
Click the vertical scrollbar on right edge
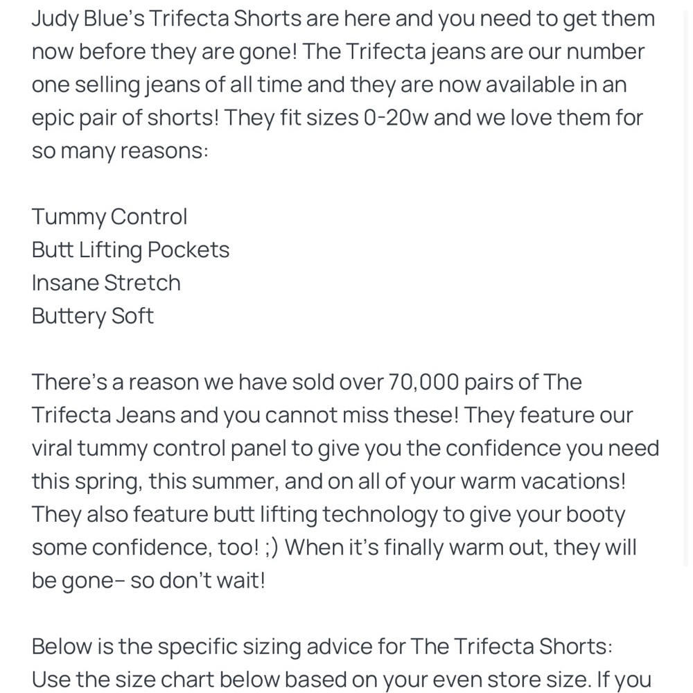point(685,288)
